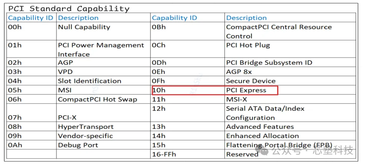This screenshot has height=165, width=365.
Task: Select the "Slot Identification" cell
Action: [x=89, y=81]
